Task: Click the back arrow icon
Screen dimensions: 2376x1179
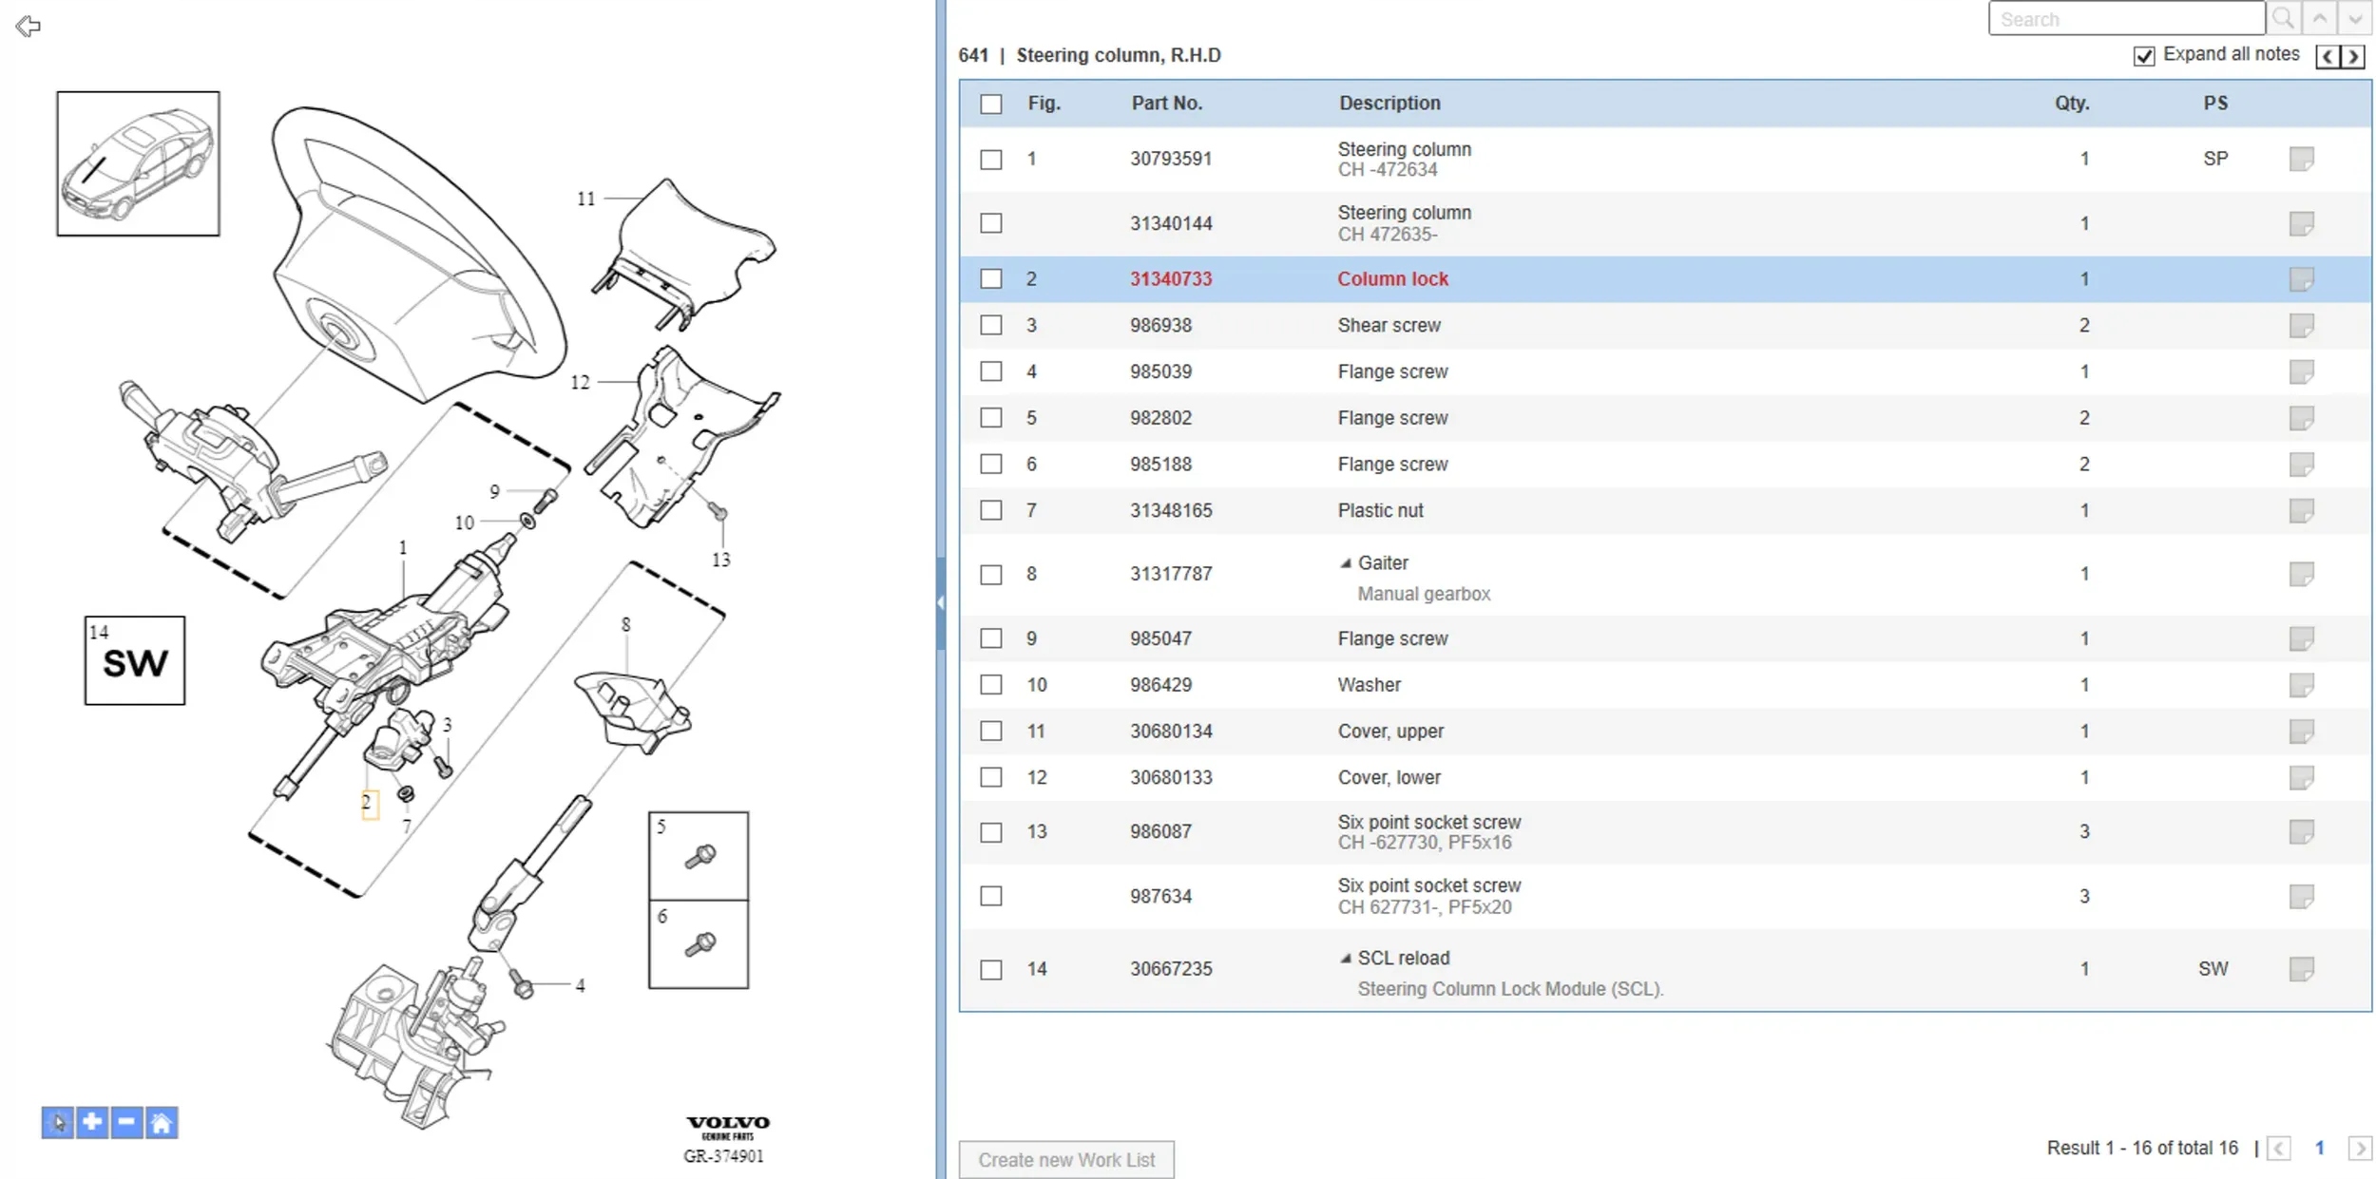Action: click(29, 27)
